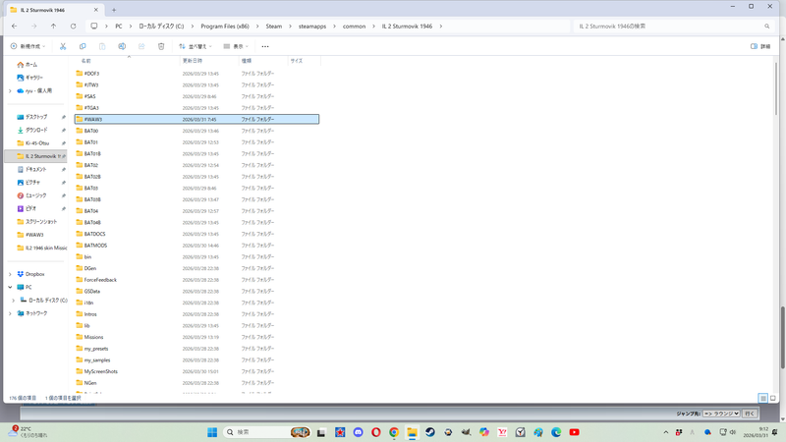Open the Sort options dropdown
The width and height of the screenshot is (786, 442).
[x=196, y=46]
